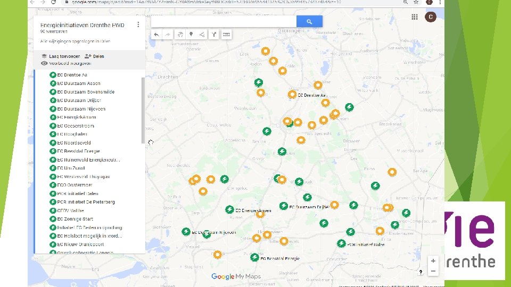Select the add directions tool
Screen dimensions: 511x287
[214, 35]
